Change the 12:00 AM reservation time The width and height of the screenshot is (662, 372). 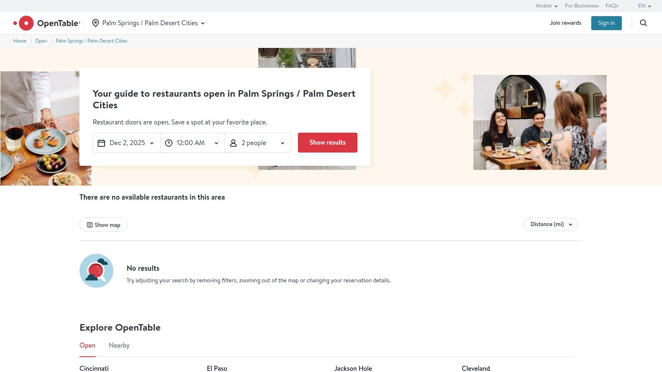[192, 143]
